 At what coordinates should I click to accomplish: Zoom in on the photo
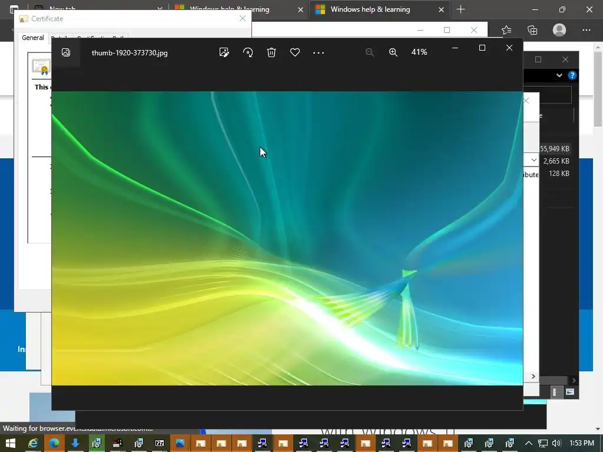[393, 52]
